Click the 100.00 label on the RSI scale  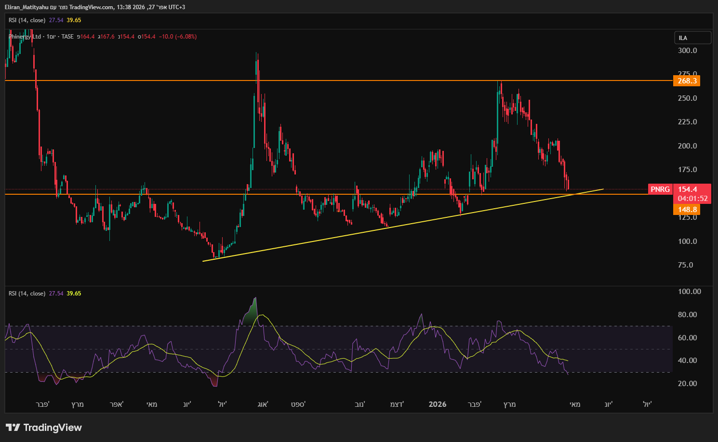[x=689, y=292]
